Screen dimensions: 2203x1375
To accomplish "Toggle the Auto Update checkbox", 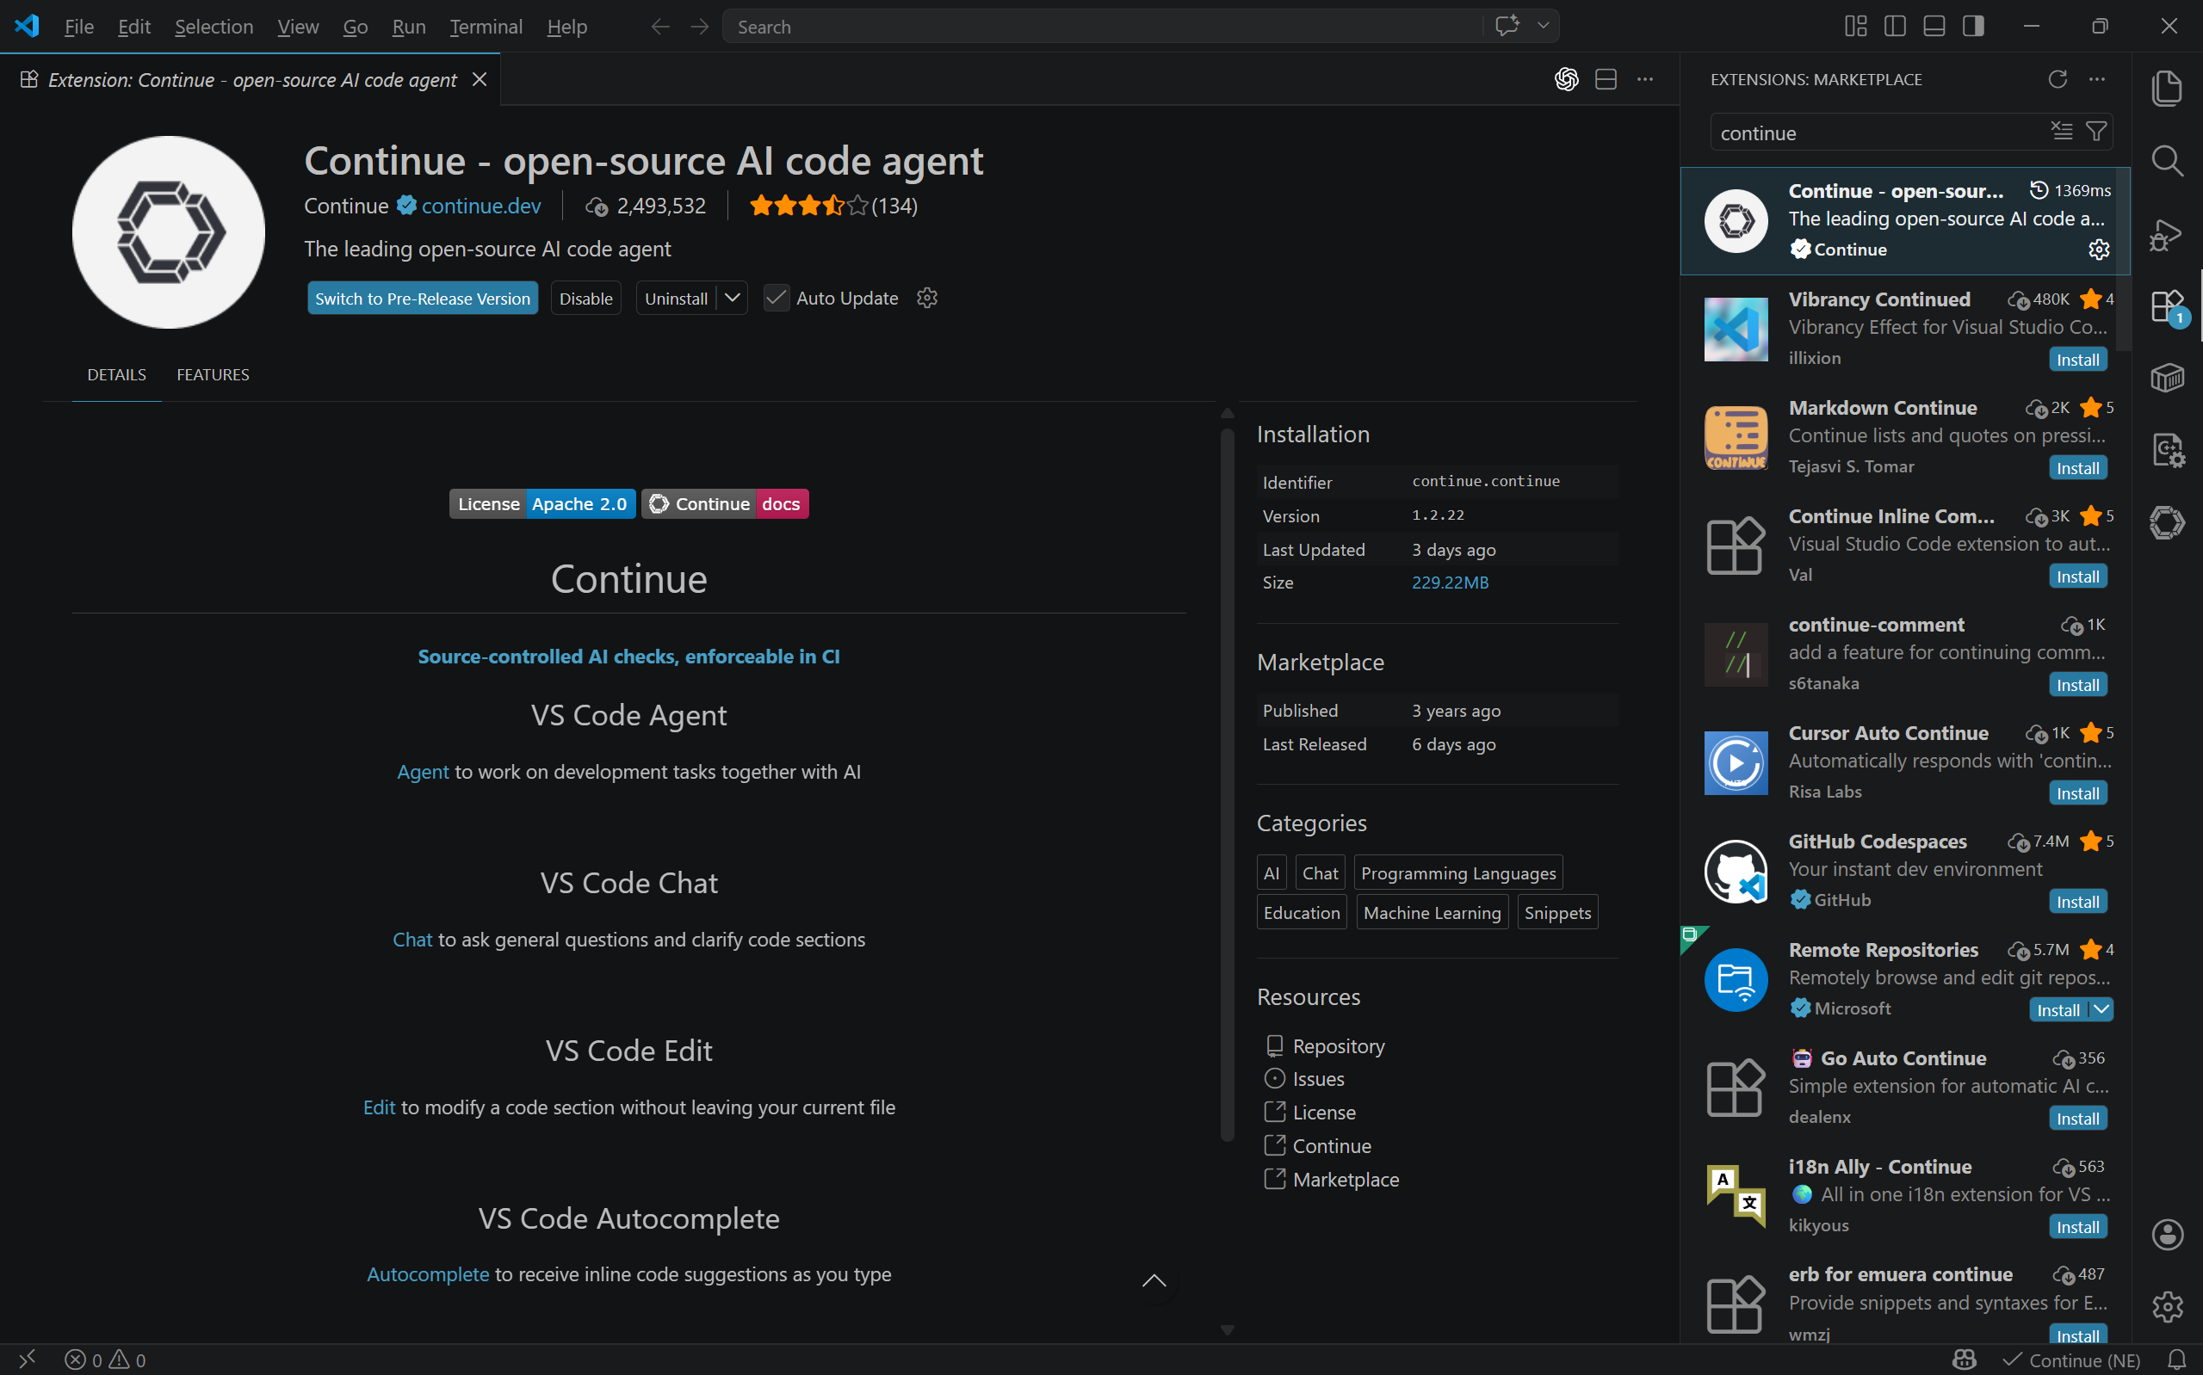I will pos(776,299).
